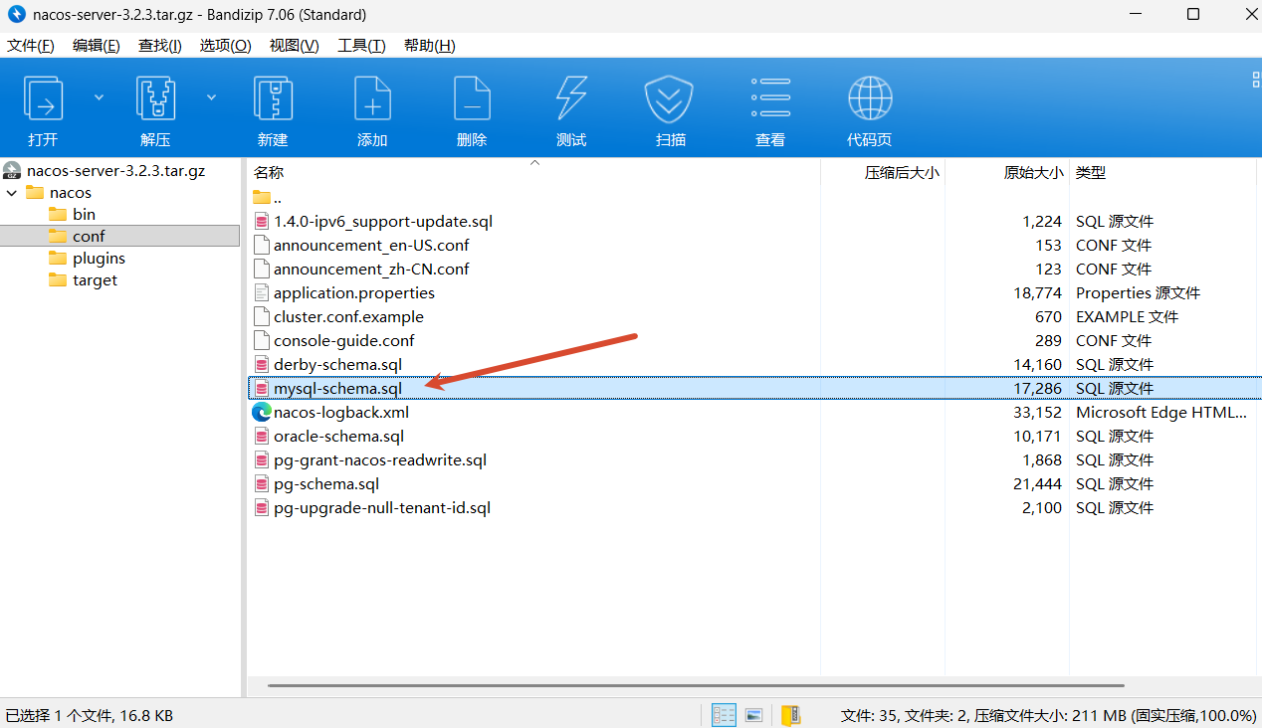Click Bandizip app icon in title bar
Screen dimensions: 1262x728
(17, 14)
